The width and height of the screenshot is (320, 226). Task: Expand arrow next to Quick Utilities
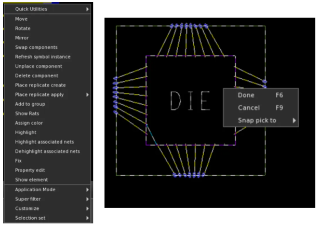click(x=87, y=9)
